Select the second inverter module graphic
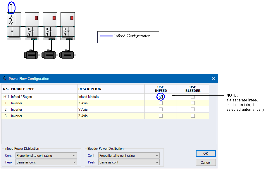Screen dimensions: 267x169 click(50, 26)
